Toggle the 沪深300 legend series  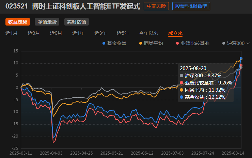pyautogui.click(x=233, y=43)
